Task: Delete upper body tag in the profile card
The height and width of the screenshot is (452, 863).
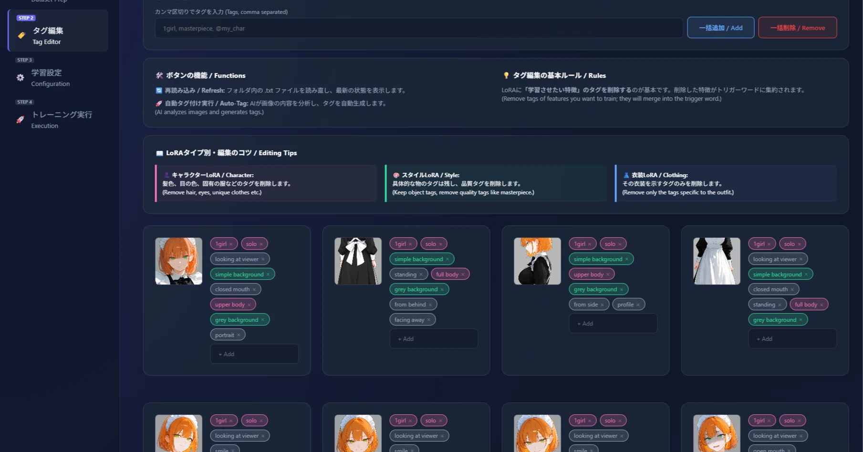Action: point(608,274)
